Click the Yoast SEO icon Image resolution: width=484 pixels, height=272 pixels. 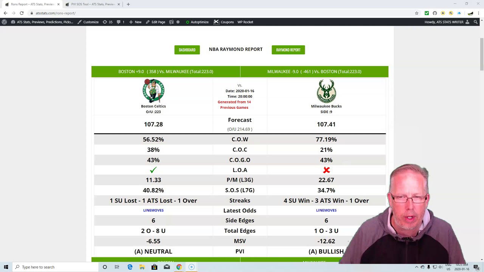click(171, 22)
